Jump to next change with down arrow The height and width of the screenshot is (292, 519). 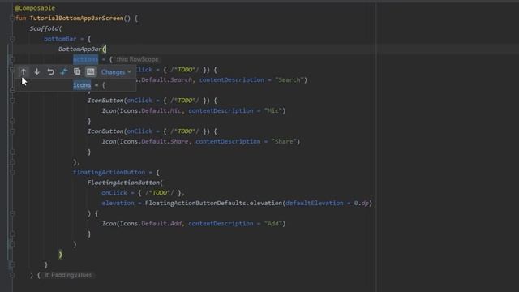point(37,71)
